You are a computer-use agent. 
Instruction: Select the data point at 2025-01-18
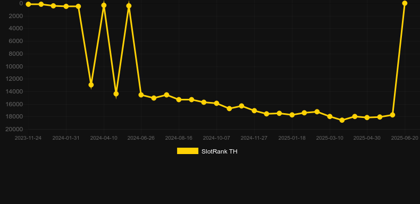point(292,115)
